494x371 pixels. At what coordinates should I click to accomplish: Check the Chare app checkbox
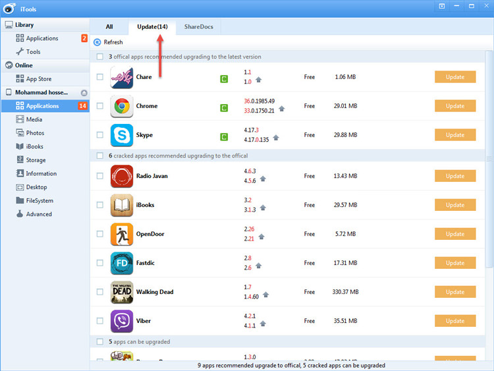[x=99, y=77]
